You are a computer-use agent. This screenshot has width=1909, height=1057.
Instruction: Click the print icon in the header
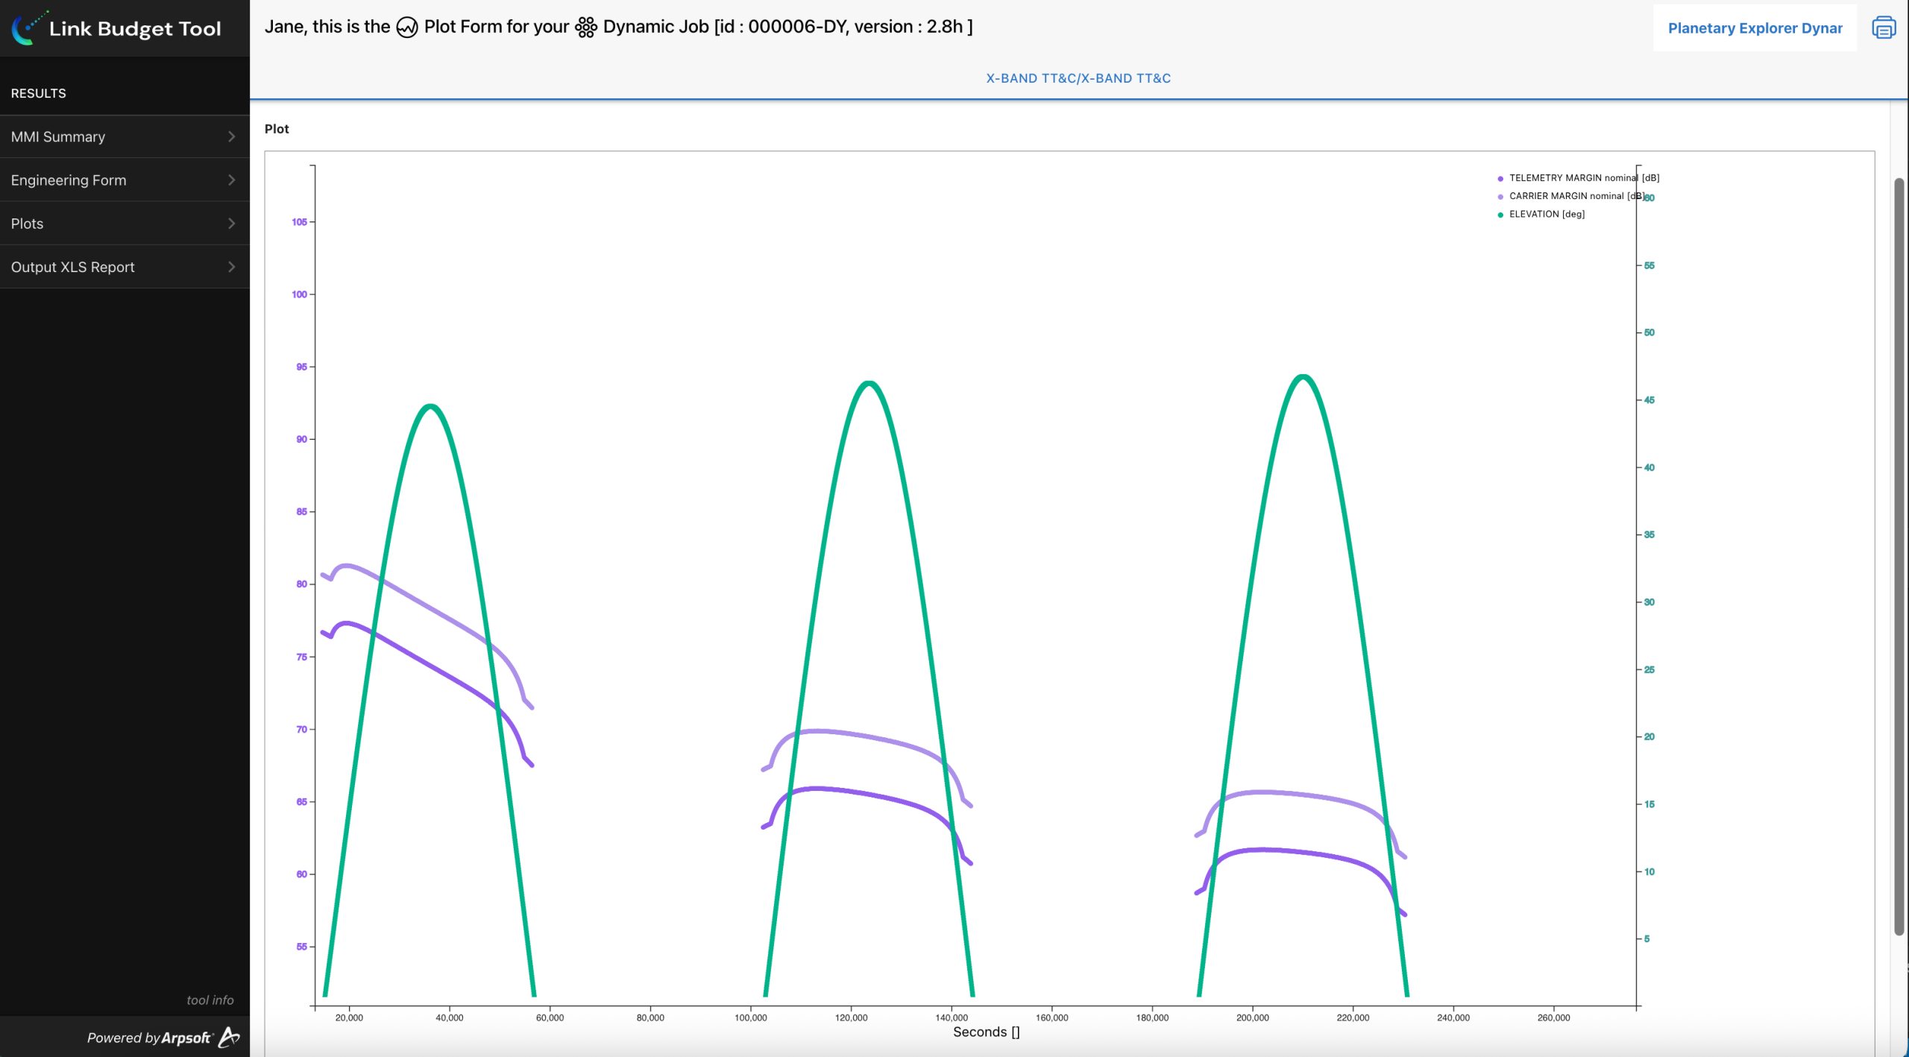1884,28
